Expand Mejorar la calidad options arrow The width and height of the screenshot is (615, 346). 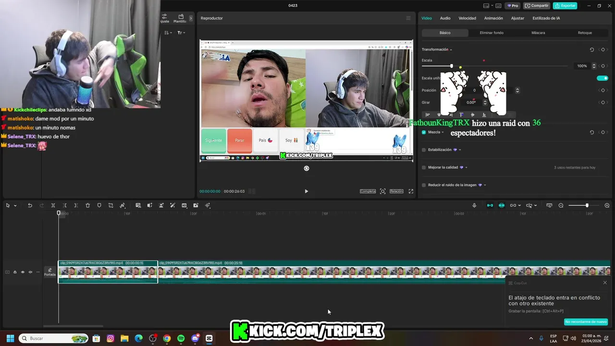click(x=466, y=168)
